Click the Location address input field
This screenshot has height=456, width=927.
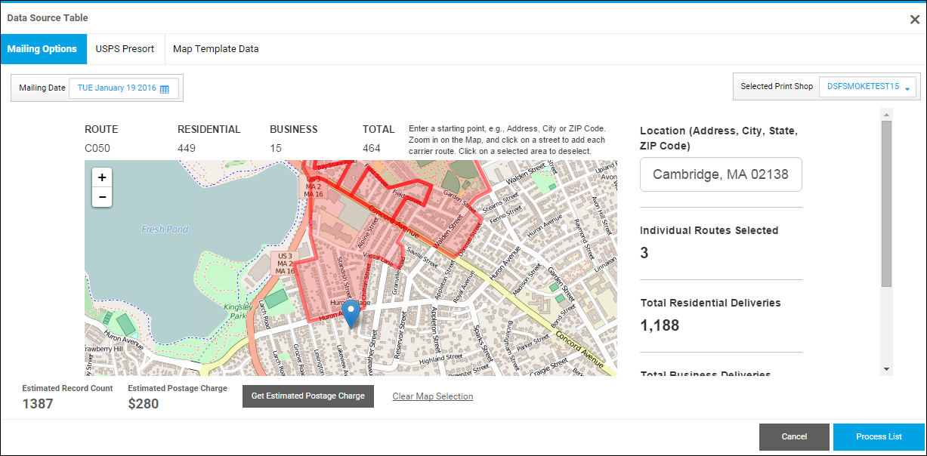721,174
